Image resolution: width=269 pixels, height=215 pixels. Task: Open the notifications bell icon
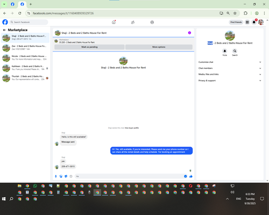(x=254, y=22)
